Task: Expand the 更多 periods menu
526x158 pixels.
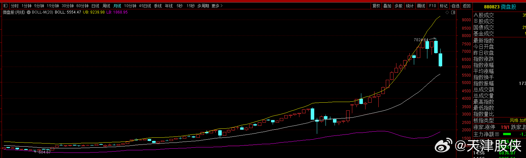Action: [217, 6]
